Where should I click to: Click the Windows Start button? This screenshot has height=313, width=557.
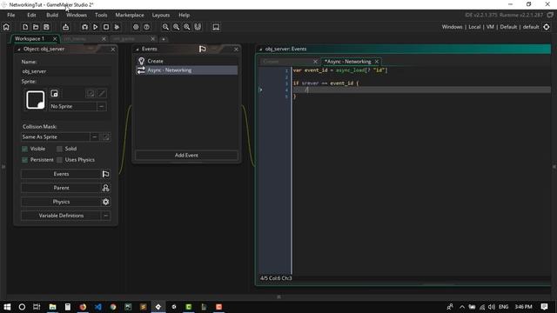pyautogui.click(x=7, y=307)
